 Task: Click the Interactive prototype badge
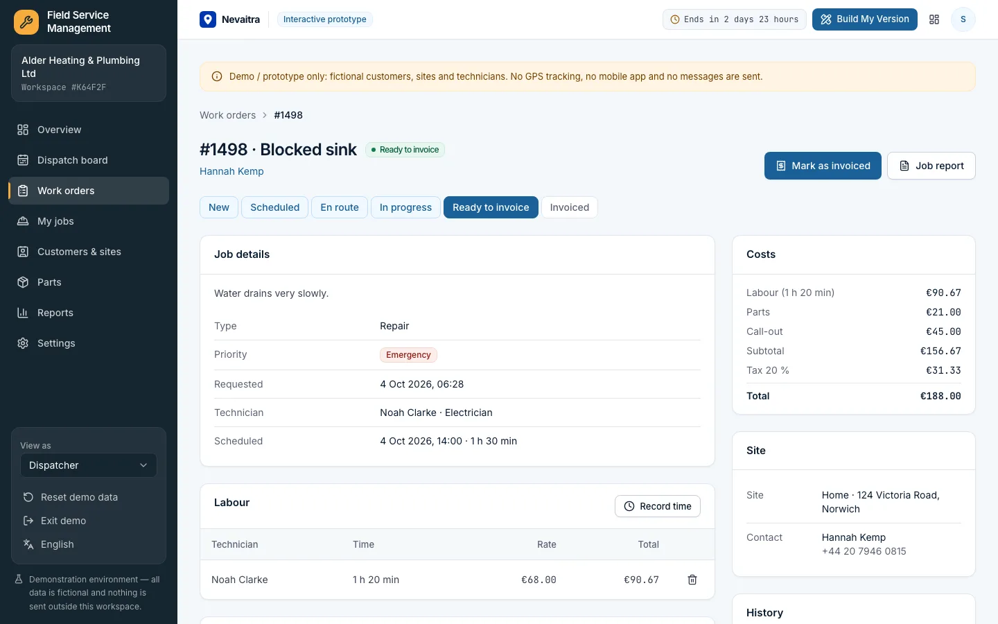pos(325,19)
